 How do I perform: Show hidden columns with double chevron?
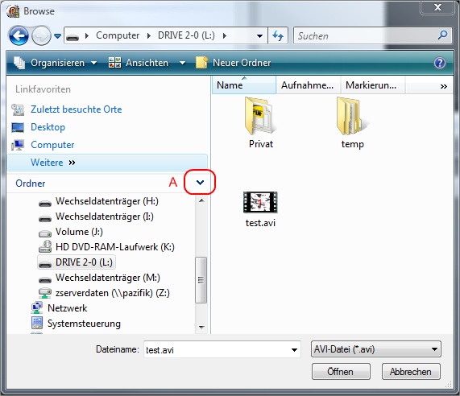(443, 86)
